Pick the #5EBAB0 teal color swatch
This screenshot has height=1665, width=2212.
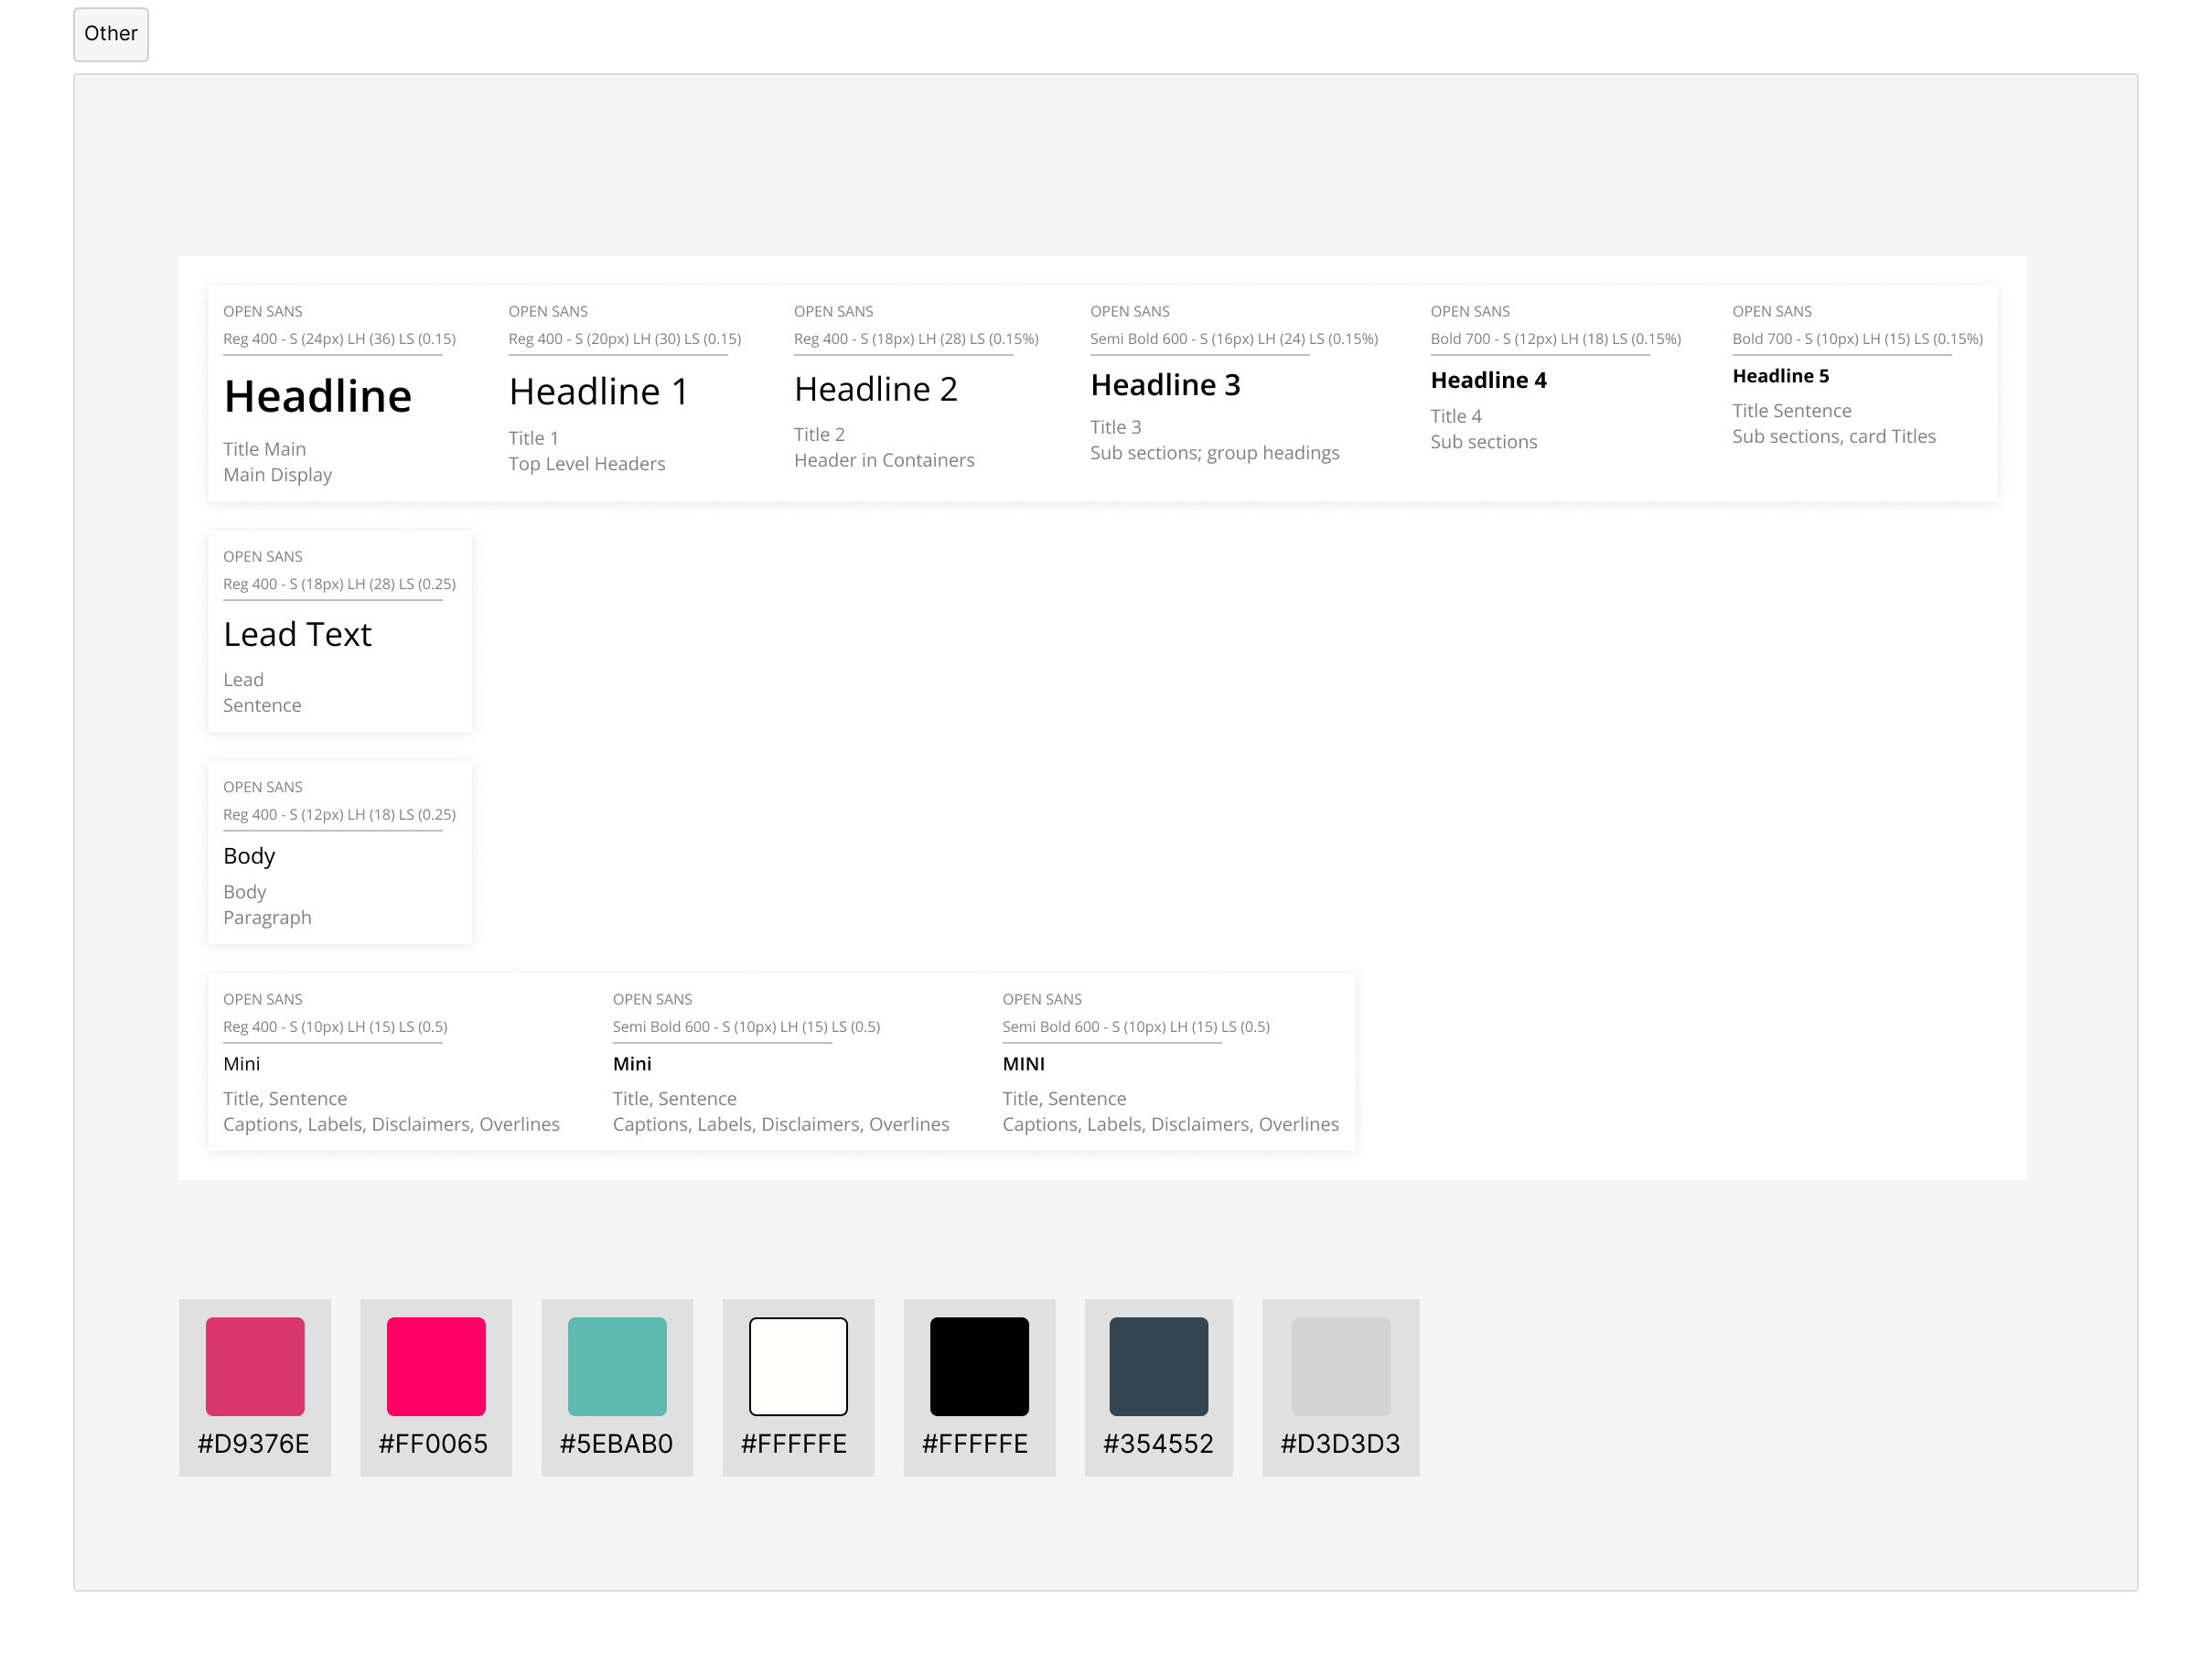click(617, 1366)
